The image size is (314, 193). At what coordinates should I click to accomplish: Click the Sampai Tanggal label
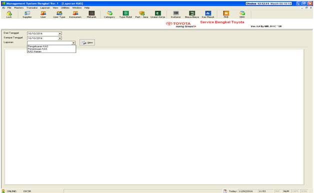click(x=13, y=37)
